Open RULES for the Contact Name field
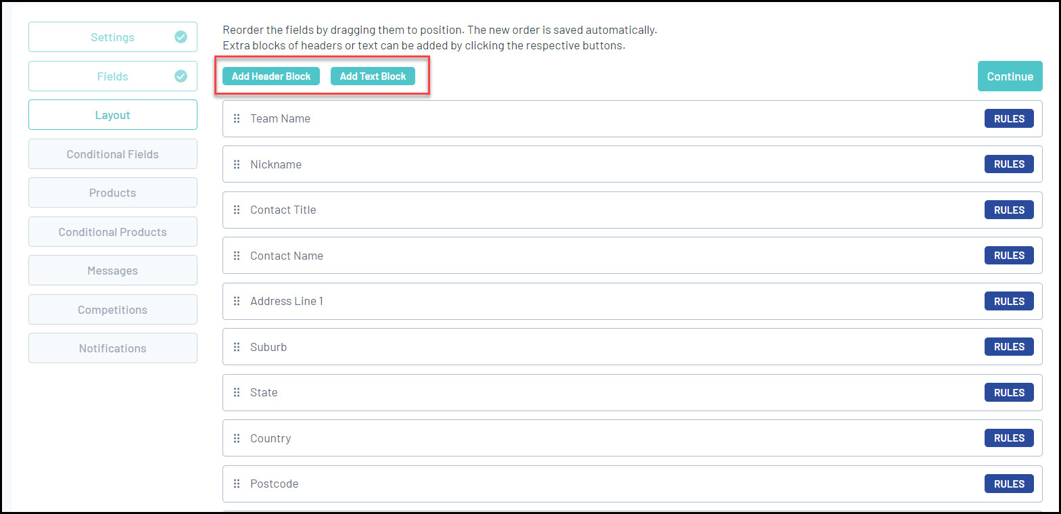Screen dimensions: 1061x514 (1009, 256)
